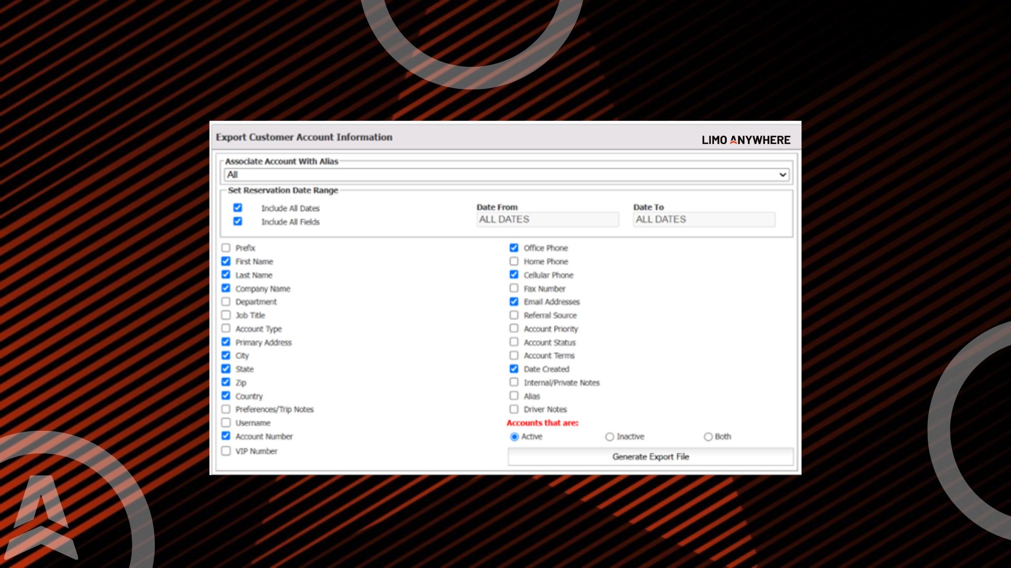Click the Limo Anywhere logo

tap(746, 140)
